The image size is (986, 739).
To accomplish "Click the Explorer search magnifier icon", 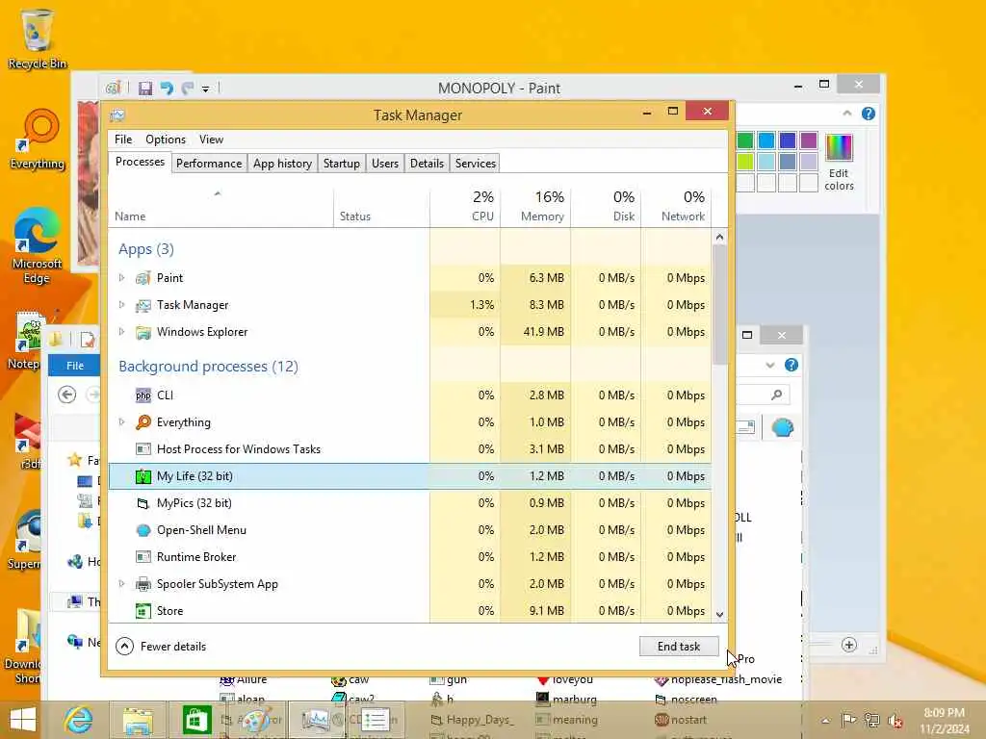I will click(777, 395).
